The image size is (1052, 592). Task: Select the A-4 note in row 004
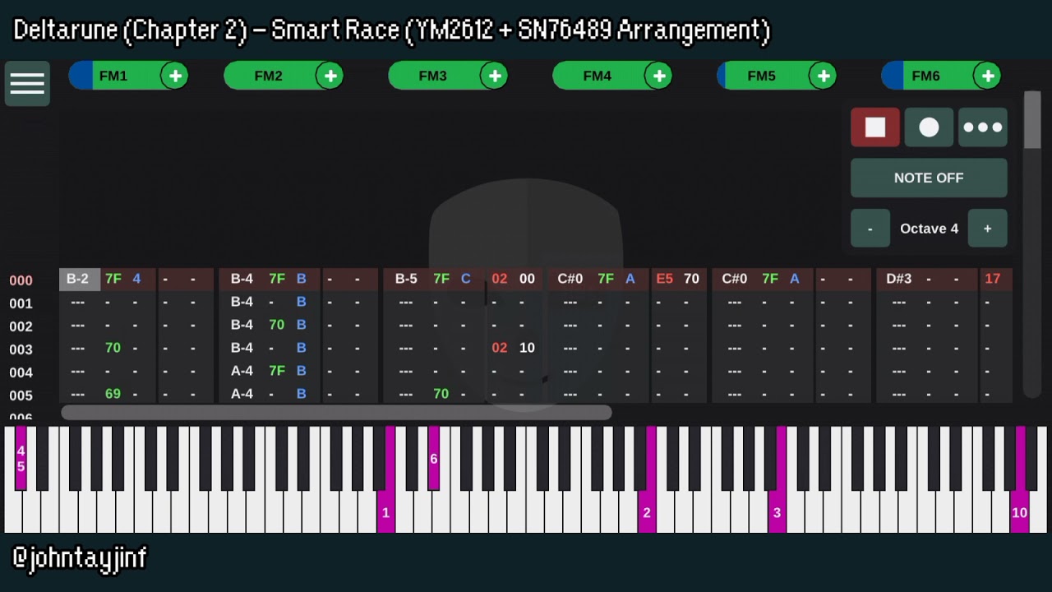coord(242,371)
